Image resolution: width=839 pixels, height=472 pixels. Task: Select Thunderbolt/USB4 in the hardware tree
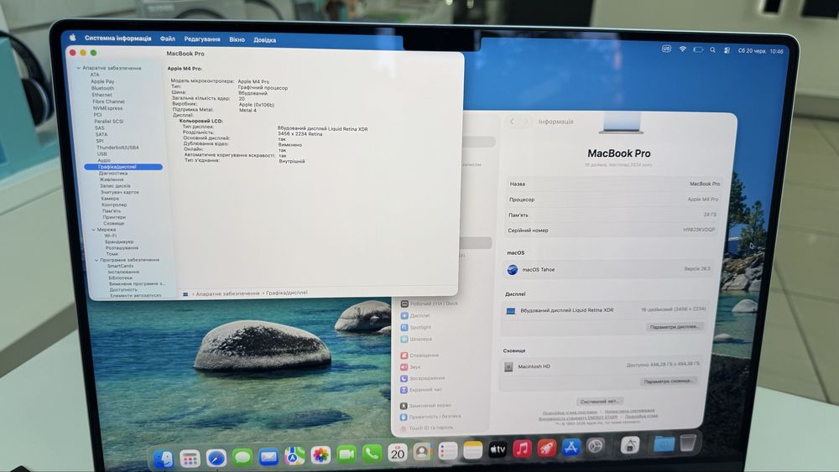point(117,147)
